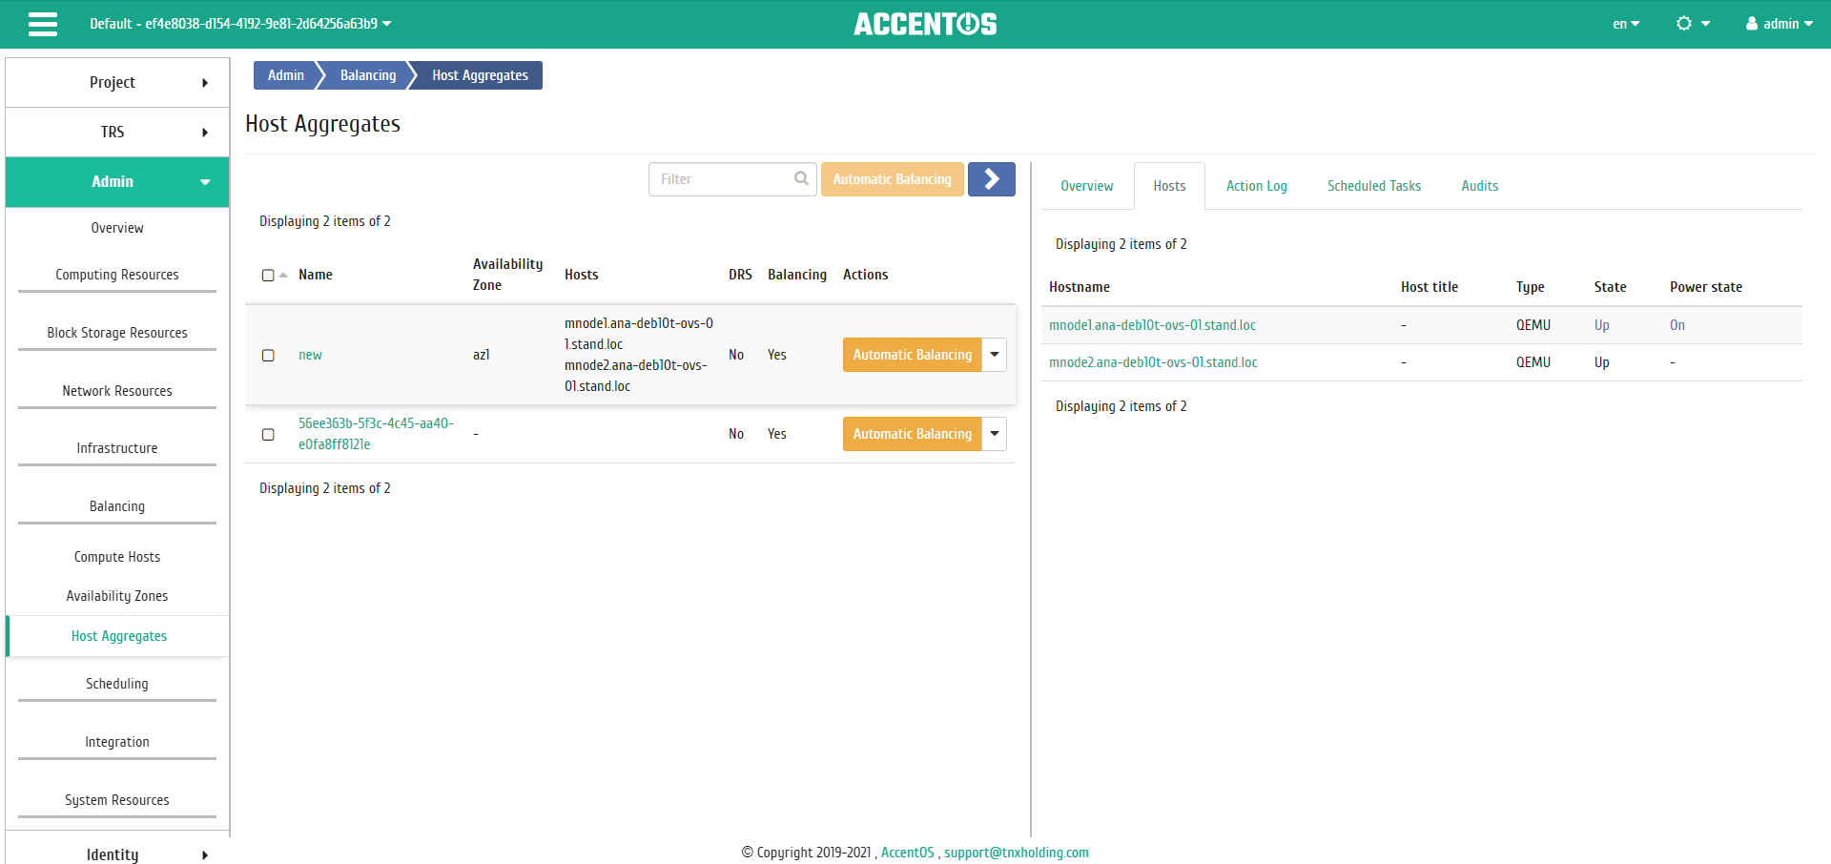The width and height of the screenshot is (1831, 864).
Task: Open System Resources in sidebar
Action: point(117,800)
